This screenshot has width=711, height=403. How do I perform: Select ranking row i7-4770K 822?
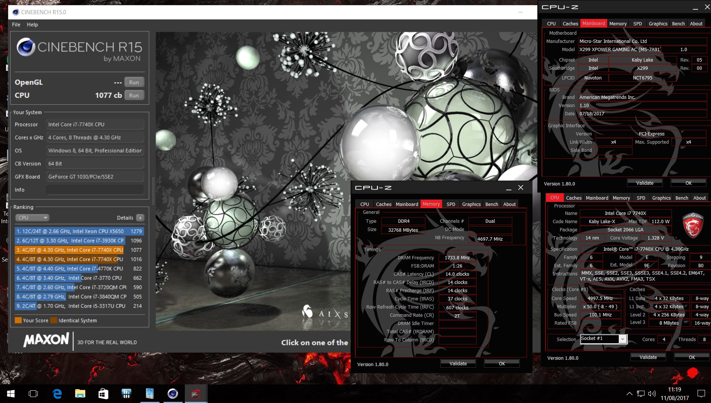pyautogui.click(x=79, y=269)
